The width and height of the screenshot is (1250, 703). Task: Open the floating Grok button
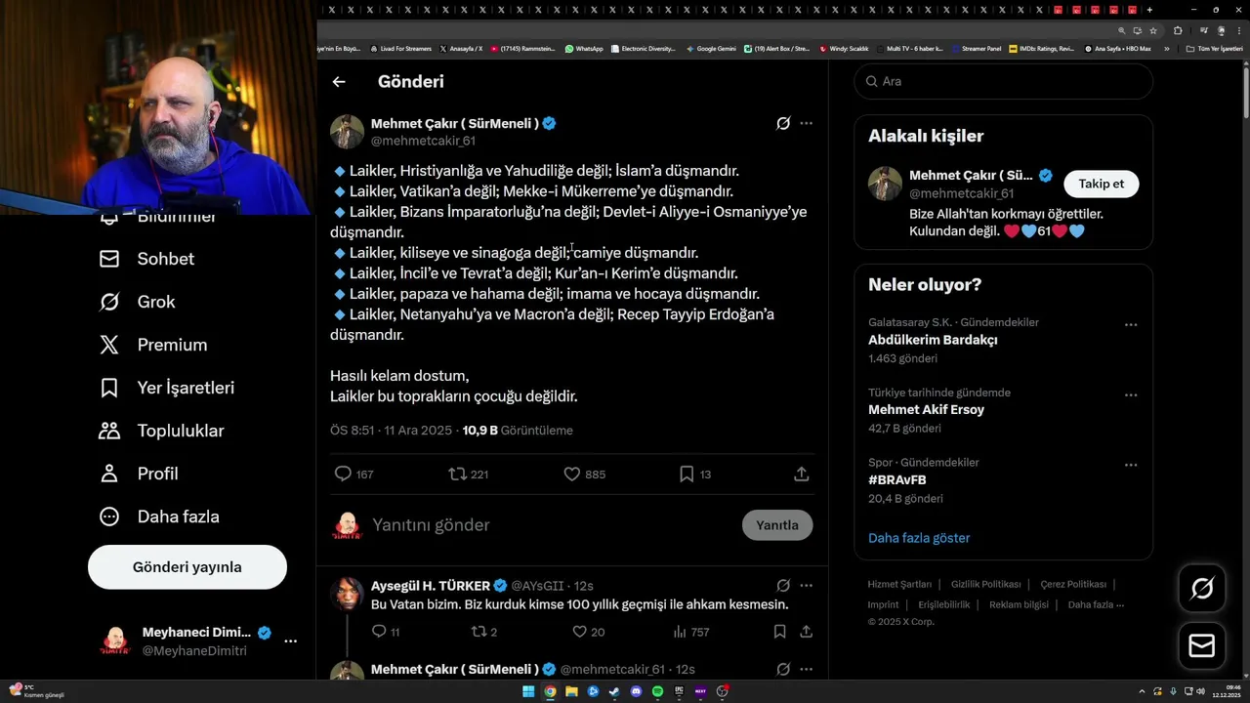pos(1202,588)
